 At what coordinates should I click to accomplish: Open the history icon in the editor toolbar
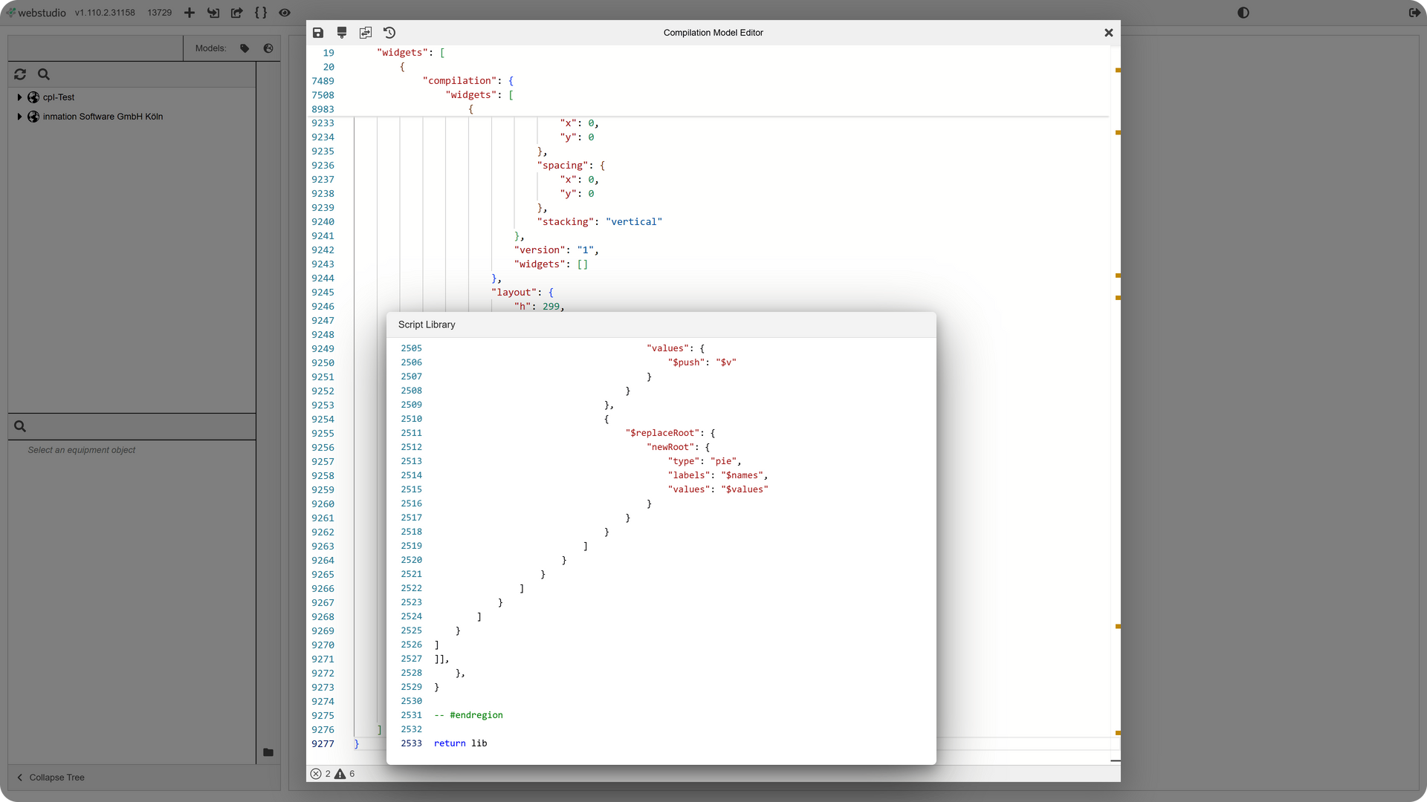click(389, 33)
